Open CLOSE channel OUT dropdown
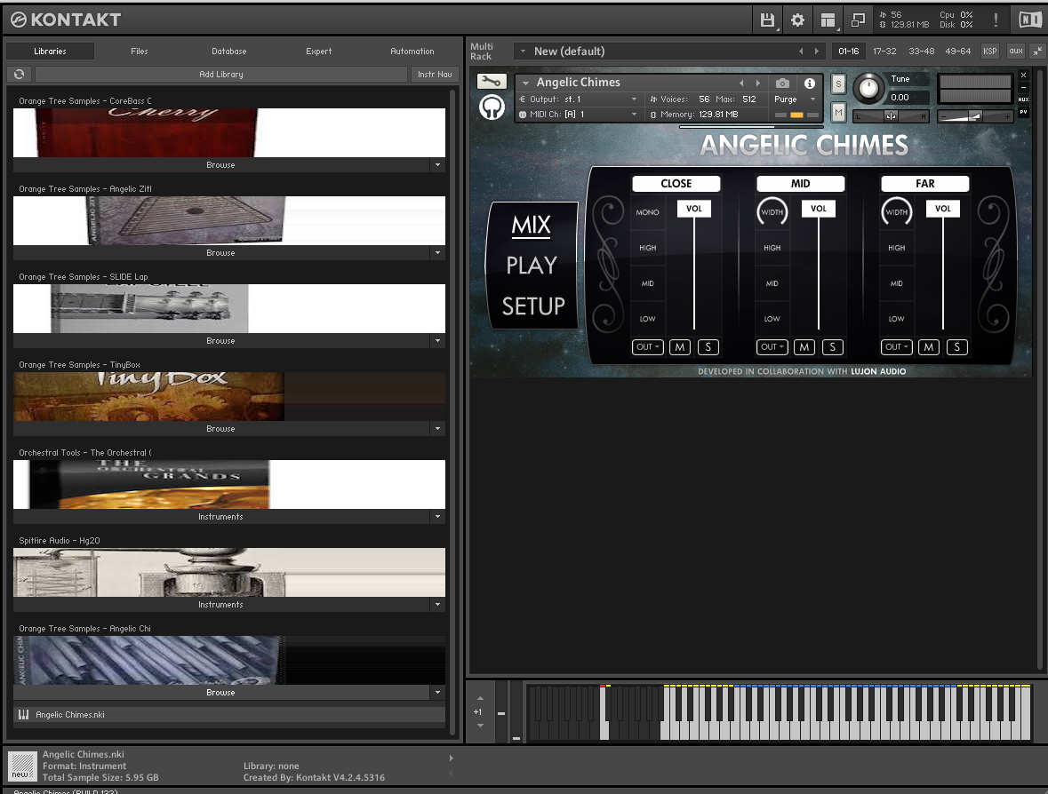The image size is (1048, 794). coord(648,347)
